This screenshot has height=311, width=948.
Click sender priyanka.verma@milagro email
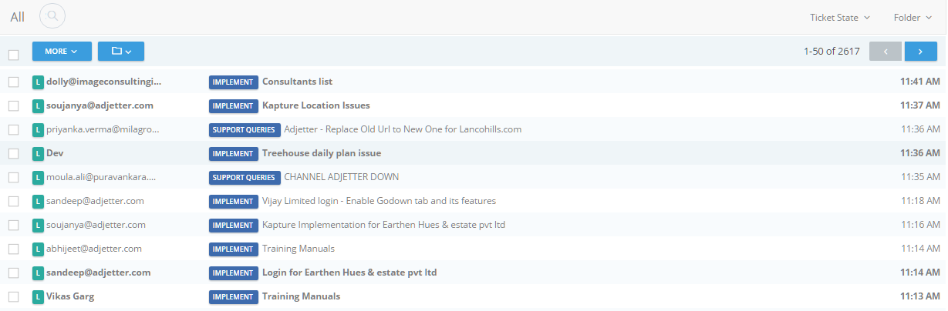103,129
